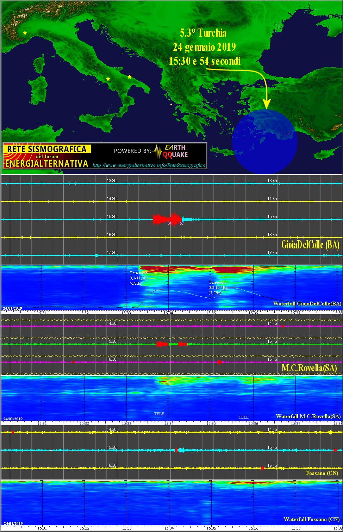Click the 14:30 label on Fossano seismogram
Viewport: 343px width, 532px height.
[x=112, y=429]
